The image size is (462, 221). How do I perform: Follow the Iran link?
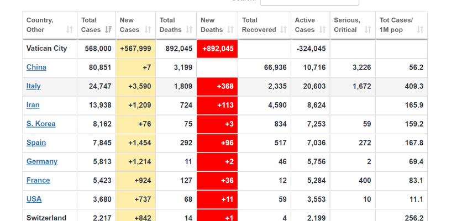coord(33,105)
